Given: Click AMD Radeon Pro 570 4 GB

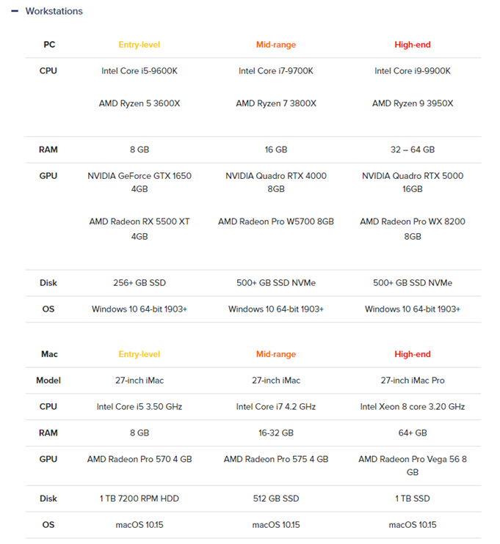Looking at the screenshot, I should [x=140, y=459].
